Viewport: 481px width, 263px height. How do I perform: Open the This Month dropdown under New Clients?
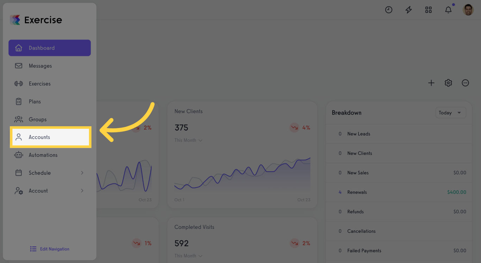click(188, 140)
